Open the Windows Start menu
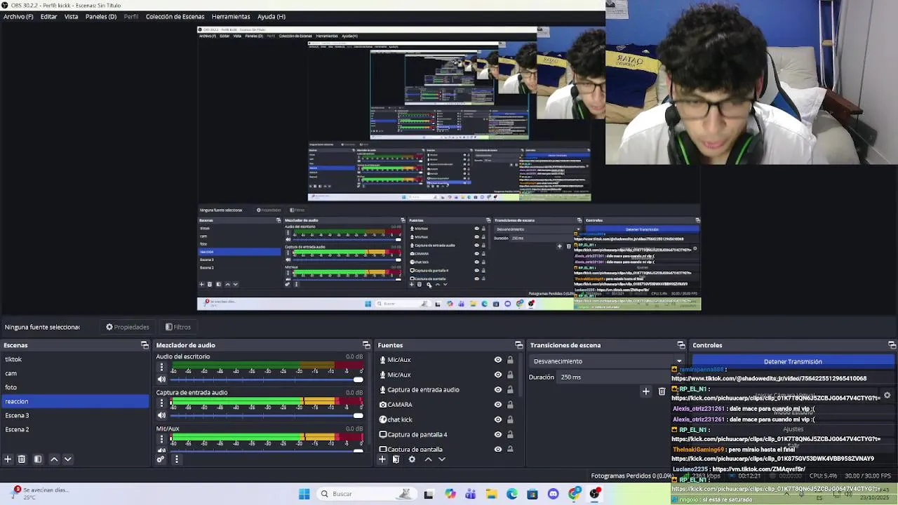898x505 pixels. (x=304, y=494)
